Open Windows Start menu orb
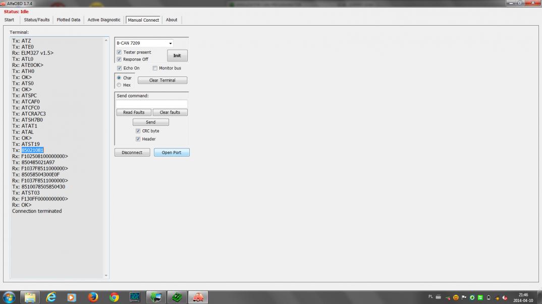This screenshot has height=304, width=542. point(9,297)
